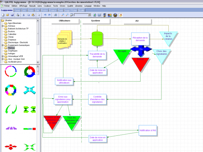
Task: Pick the cyan converging arrows shape
Action: (x=30, y=90)
